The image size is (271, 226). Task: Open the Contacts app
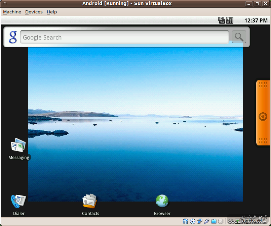point(90,205)
